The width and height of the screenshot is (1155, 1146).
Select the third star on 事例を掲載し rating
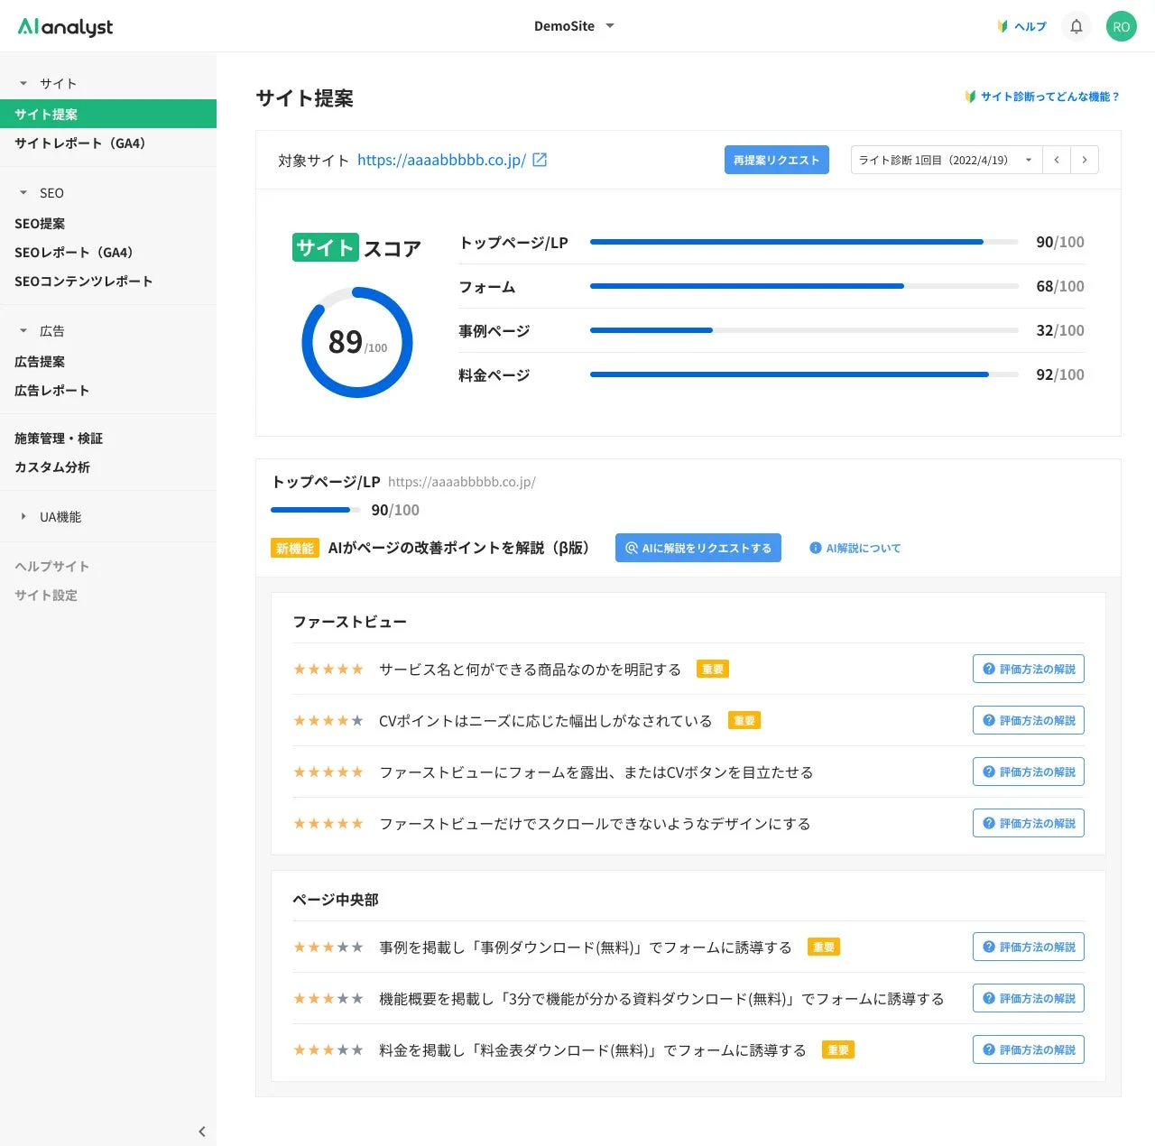[328, 947]
